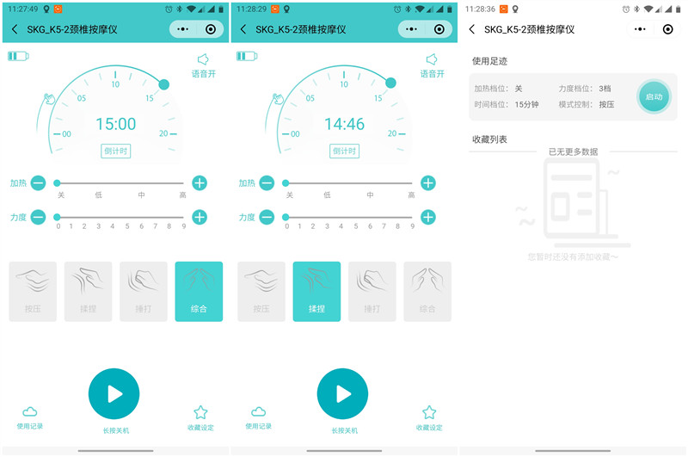Increase strength (力度) in middle screen
The image size is (688, 457).
coord(428,217)
